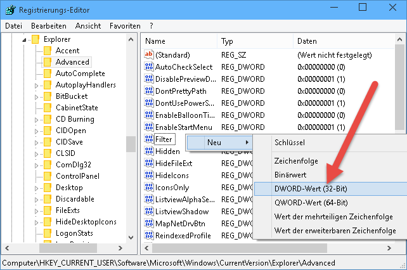Select the Advanced key folder icon
Screen dimensions: 407x270
(x=47, y=62)
